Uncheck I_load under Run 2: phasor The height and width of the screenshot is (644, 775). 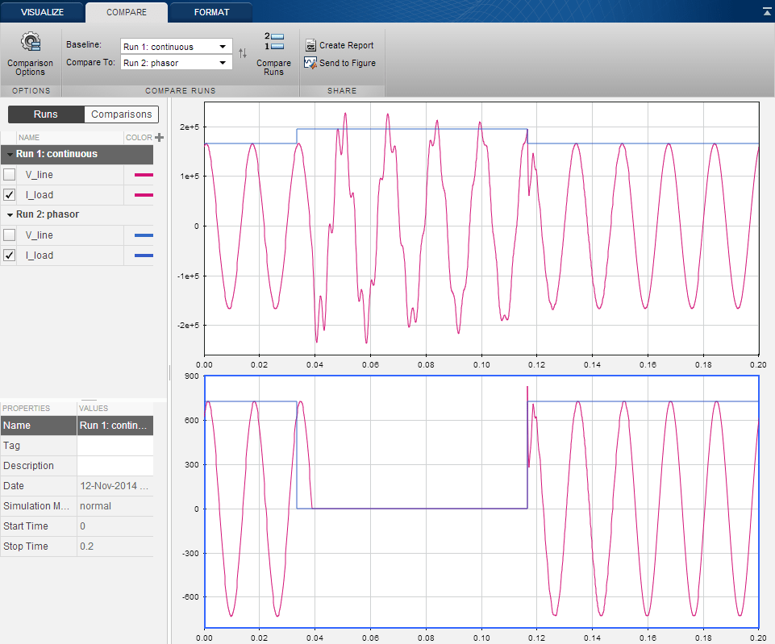tap(9, 255)
